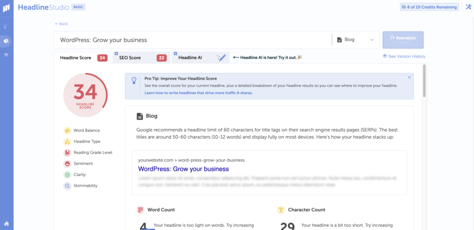Image resolution: width=474 pixels, height=230 pixels.
Task: Click the Reading Grade Level label
Action: click(93, 152)
